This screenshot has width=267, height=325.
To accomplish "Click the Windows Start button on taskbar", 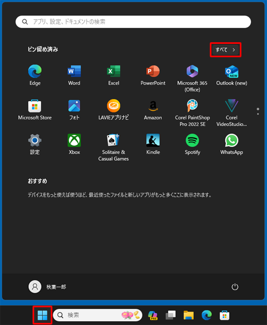I will (x=42, y=315).
